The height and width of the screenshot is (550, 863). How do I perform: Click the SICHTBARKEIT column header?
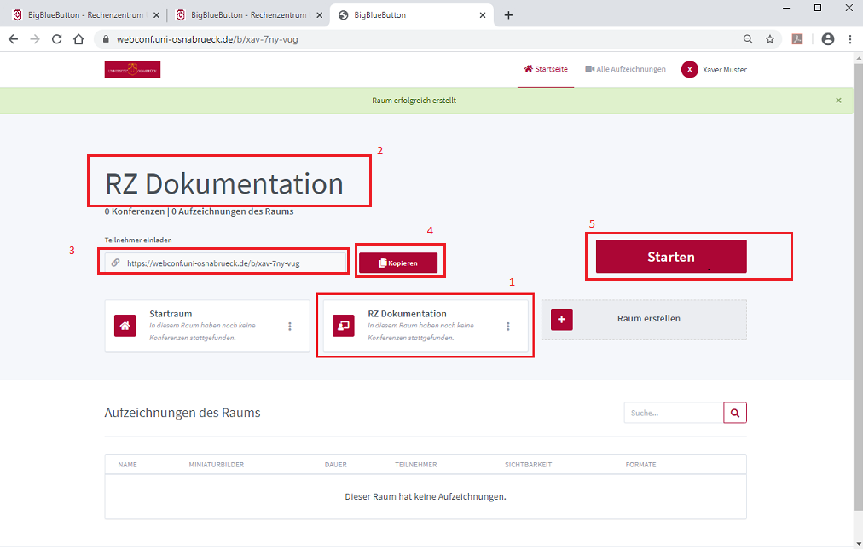pyautogui.click(x=528, y=465)
